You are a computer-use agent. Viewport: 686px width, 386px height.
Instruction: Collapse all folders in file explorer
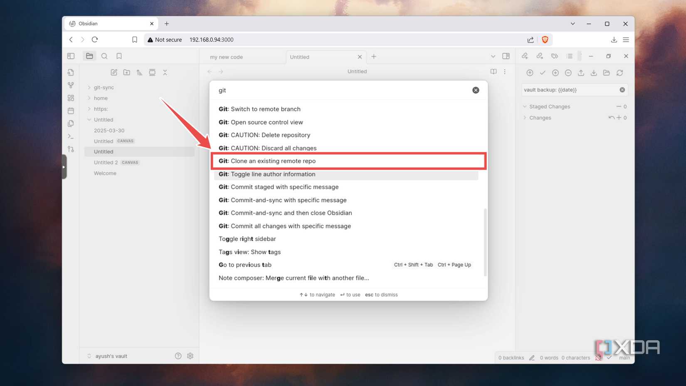point(165,72)
